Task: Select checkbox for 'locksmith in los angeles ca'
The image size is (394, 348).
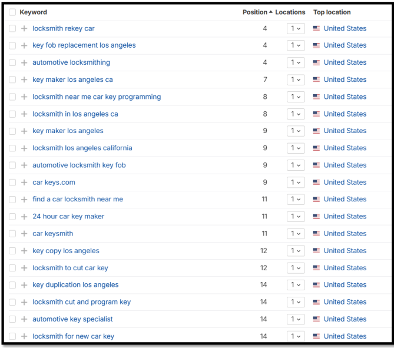Action: click(x=12, y=114)
